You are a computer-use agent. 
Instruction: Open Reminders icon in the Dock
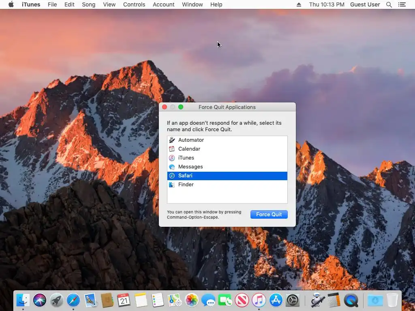point(158,300)
